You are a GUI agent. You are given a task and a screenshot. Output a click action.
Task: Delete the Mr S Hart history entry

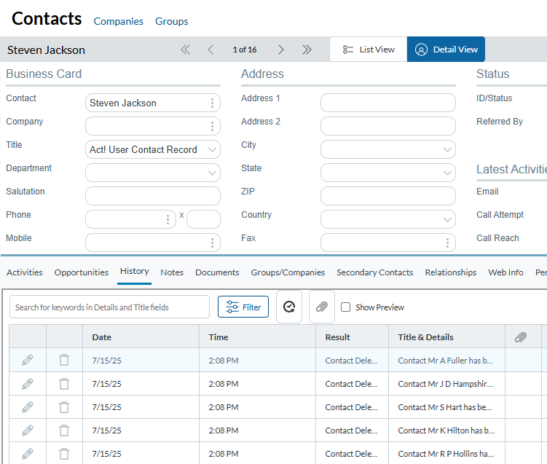pyautogui.click(x=64, y=407)
